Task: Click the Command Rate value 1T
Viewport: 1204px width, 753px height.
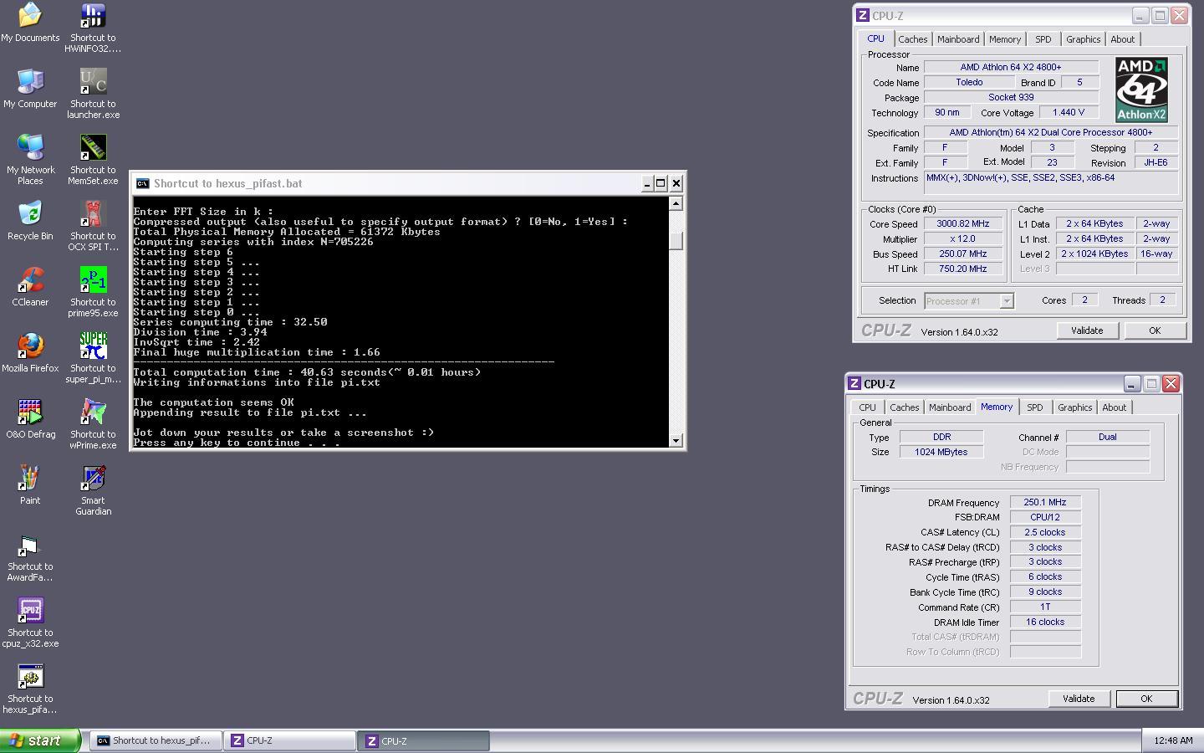Action: pos(1045,607)
